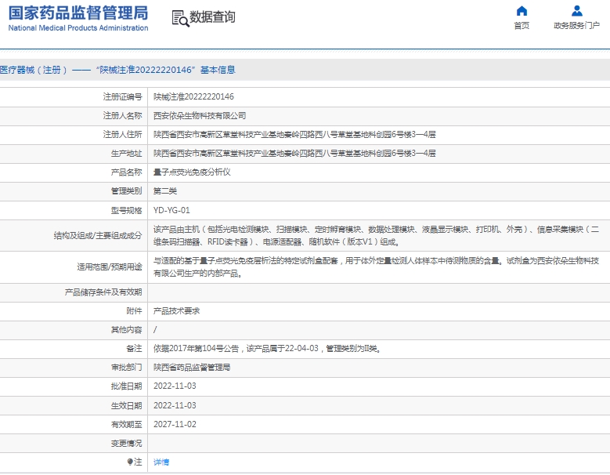
Task: Click the 国家药品监督管理局 logo
Action: point(78,13)
